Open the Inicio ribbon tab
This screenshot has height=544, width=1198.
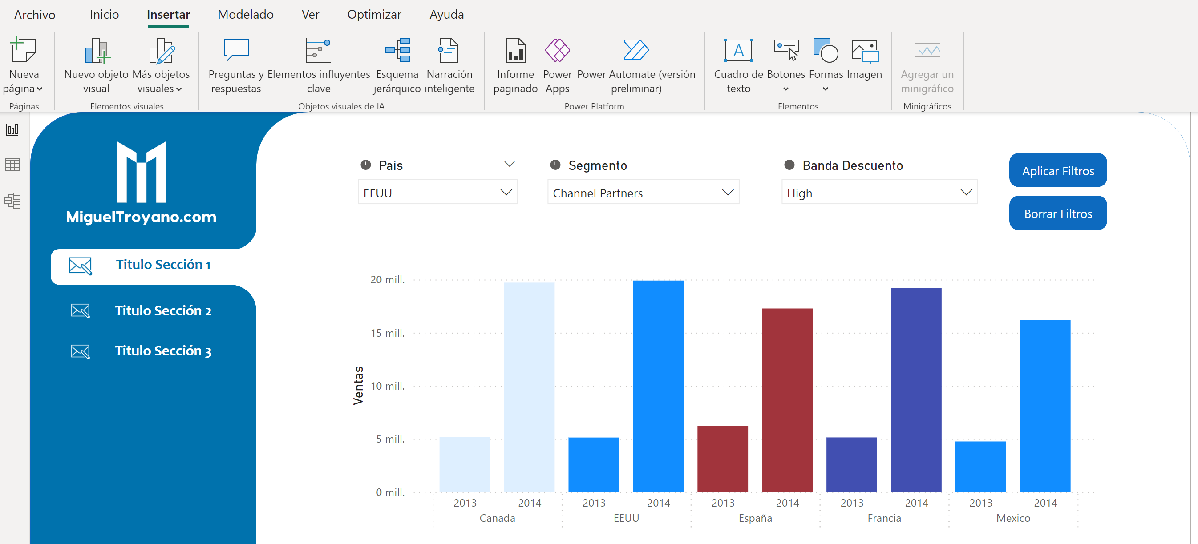[x=102, y=14]
